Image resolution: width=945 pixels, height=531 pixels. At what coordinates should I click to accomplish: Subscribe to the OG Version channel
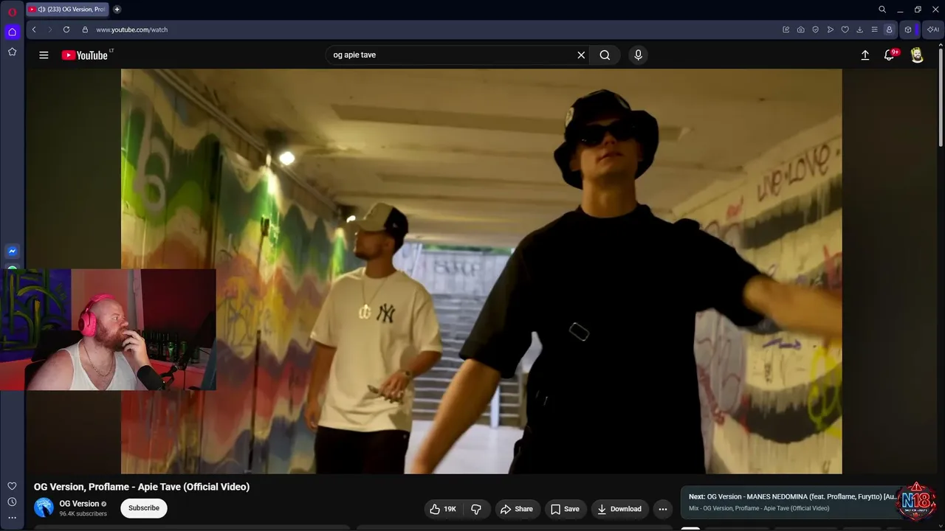click(x=144, y=508)
